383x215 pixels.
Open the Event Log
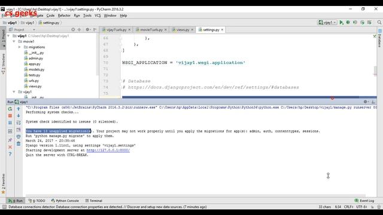364,201
